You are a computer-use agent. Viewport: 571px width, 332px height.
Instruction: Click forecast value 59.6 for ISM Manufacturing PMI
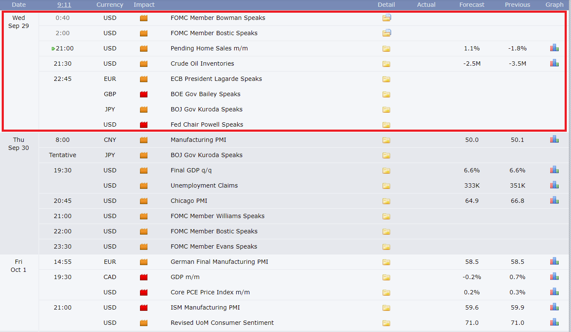(472, 307)
